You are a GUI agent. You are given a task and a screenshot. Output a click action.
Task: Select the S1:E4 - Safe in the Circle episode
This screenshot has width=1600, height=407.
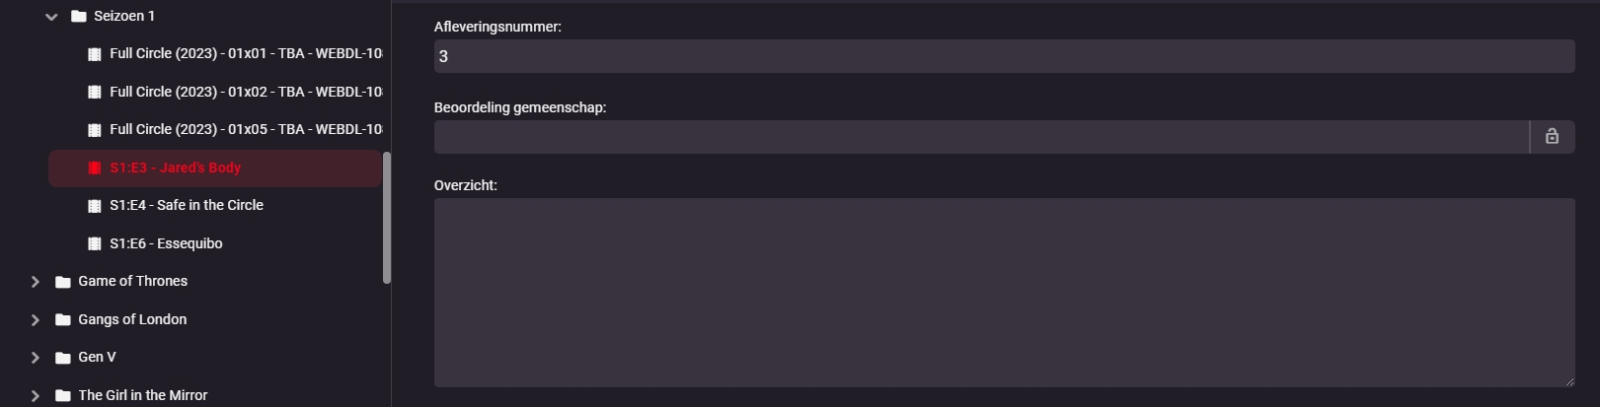tap(187, 205)
